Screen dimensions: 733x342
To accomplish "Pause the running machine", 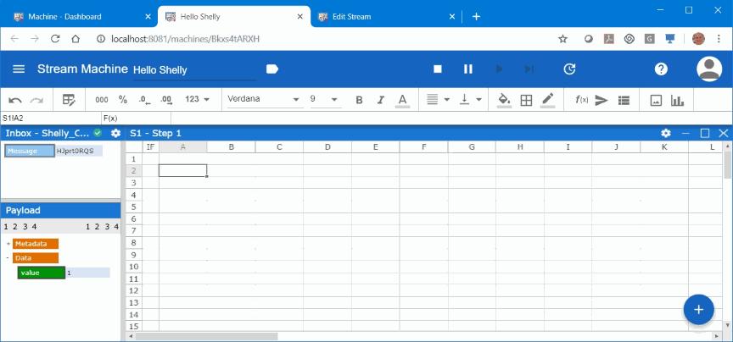I will click(x=467, y=69).
